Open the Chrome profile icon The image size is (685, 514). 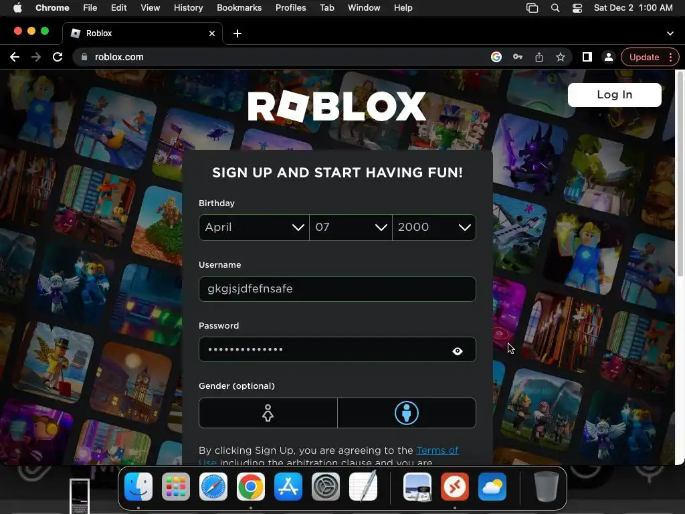click(609, 58)
